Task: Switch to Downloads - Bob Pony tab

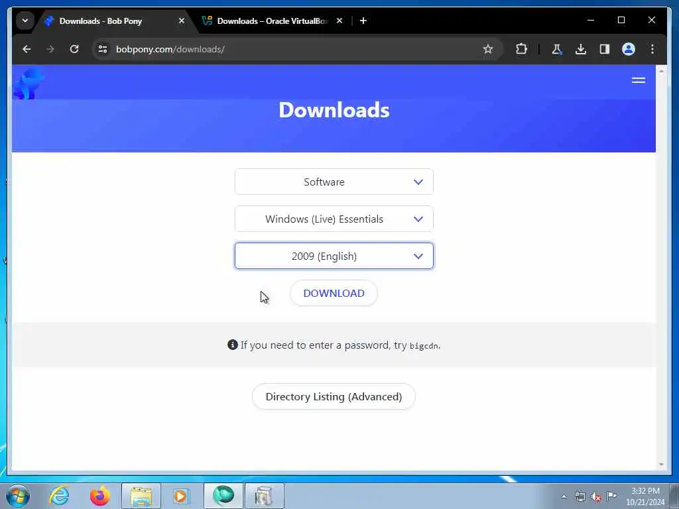Action: pyautogui.click(x=101, y=21)
